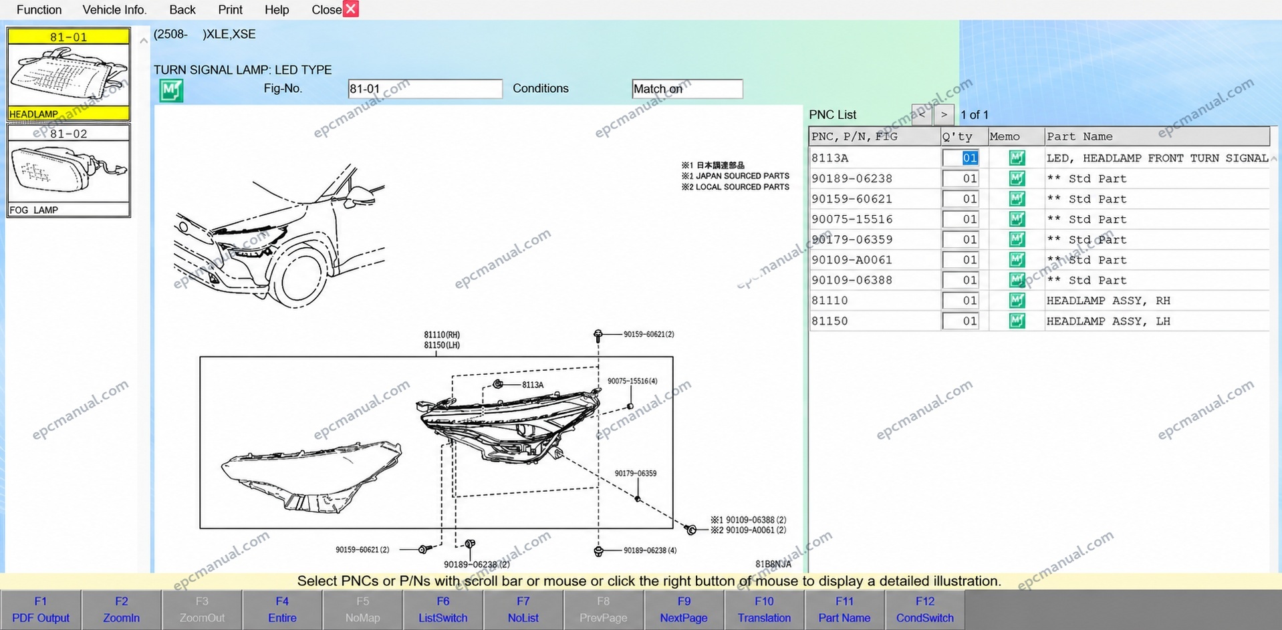1282x630 pixels.
Task: Click the Fig-No. input field
Action: [425, 89]
